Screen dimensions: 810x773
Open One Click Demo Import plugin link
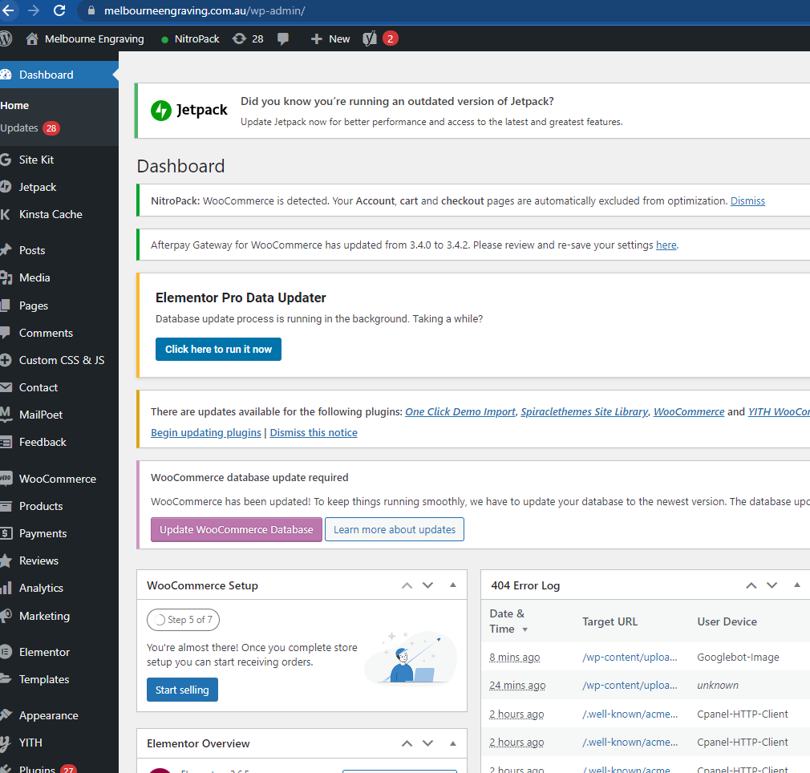[x=460, y=411]
